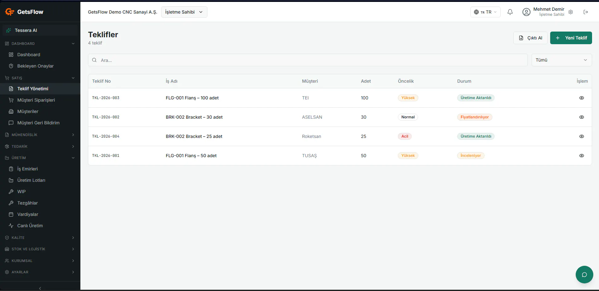Screen dimensions: 599x291
Task: Click Durum column header
Action: [x=464, y=81]
